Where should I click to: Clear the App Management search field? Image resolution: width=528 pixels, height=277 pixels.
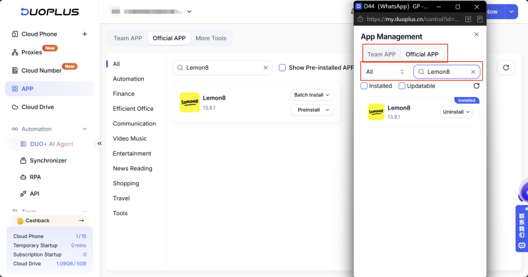[473, 72]
